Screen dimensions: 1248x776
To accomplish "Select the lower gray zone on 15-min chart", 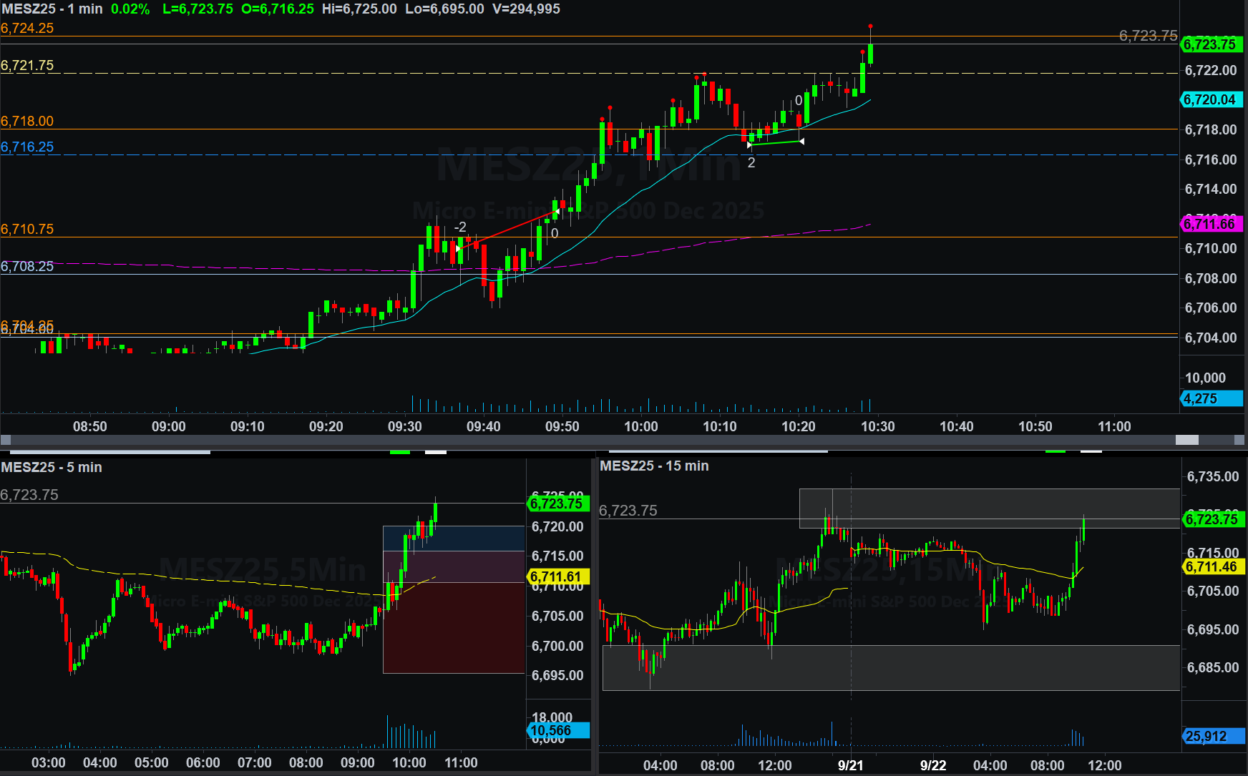I will pyautogui.click(x=891, y=667).
